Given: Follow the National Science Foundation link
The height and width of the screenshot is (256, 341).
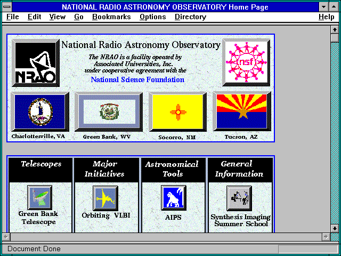Looking at the screenshot, I should click(137, 79).
